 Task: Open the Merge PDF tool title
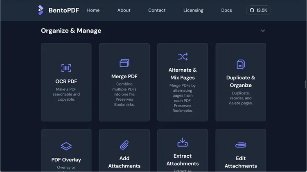tap(124, 77)
